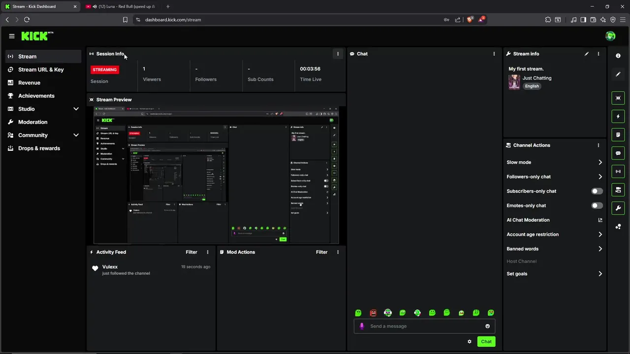Click Vulexx follower name in feed

tap(110, 267)
